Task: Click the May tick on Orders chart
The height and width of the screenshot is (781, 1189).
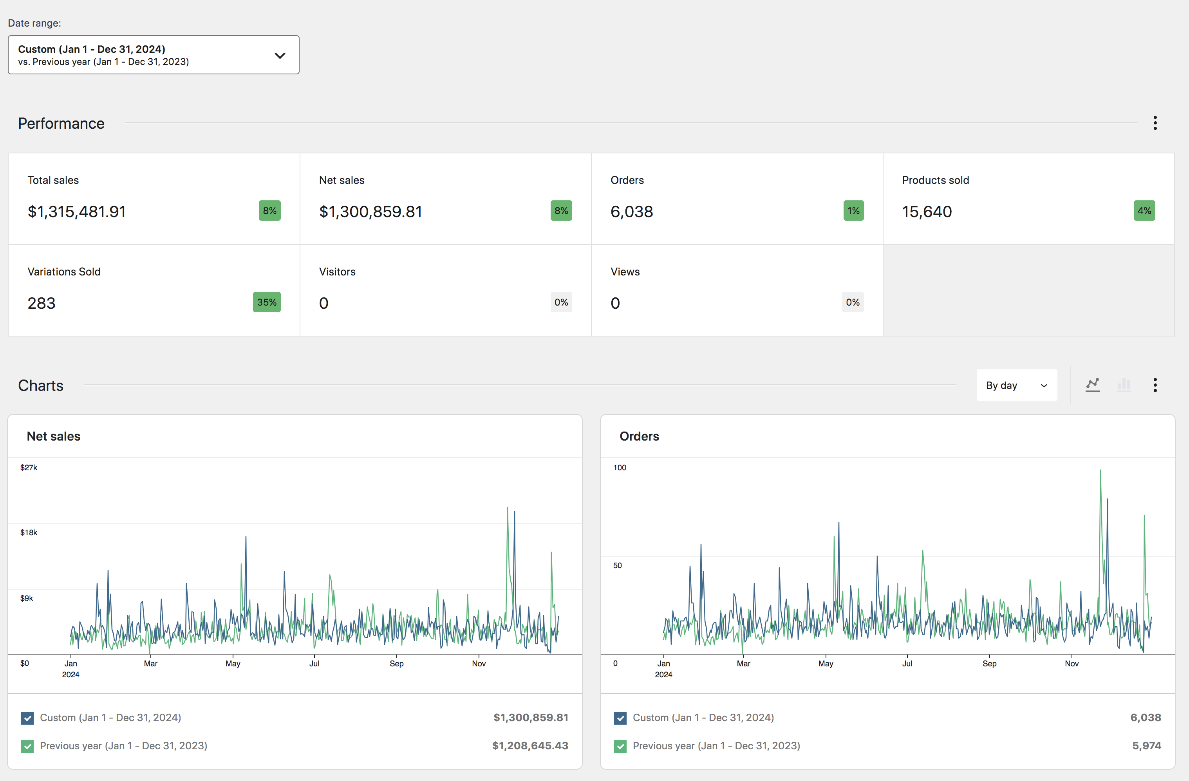Action: click(x=825, y=663)
